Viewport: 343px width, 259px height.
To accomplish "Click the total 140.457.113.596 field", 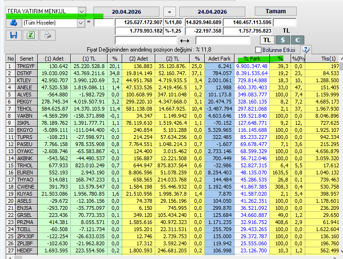I will 248,22.
